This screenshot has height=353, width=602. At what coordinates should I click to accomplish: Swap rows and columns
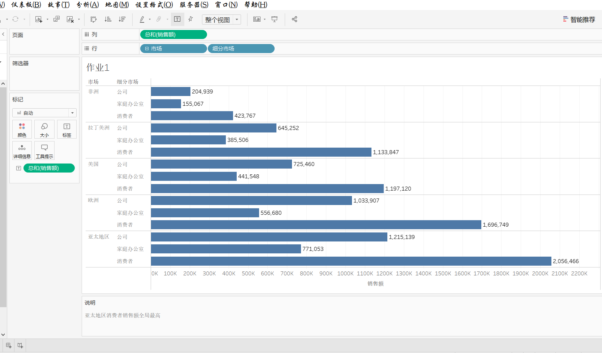(x=94, y=19)
